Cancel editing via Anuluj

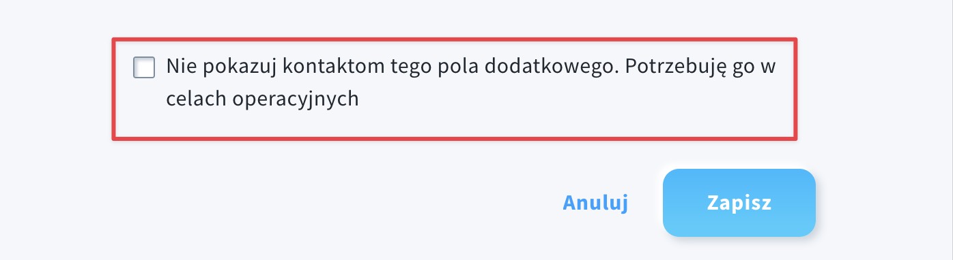click(x=595, y=203)
